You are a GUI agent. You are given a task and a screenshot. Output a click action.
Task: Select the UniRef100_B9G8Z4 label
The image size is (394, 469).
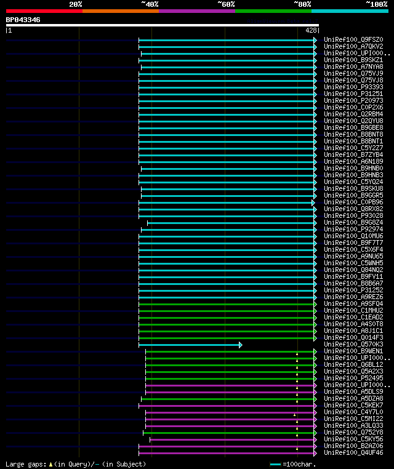coord(353,223)
